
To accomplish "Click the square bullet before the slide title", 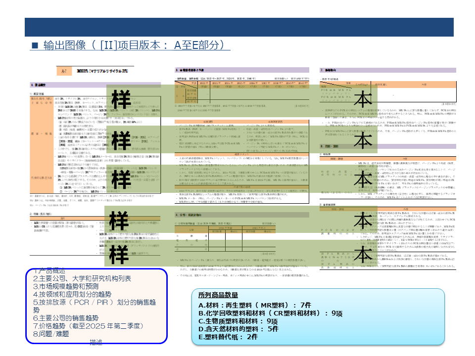I will 35,45.
